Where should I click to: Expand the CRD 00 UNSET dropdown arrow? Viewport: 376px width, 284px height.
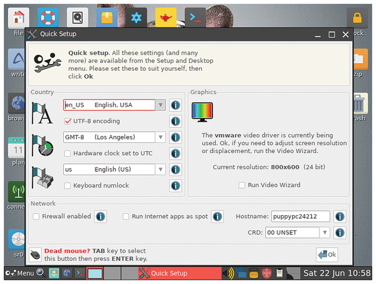(x=325, y=233)
